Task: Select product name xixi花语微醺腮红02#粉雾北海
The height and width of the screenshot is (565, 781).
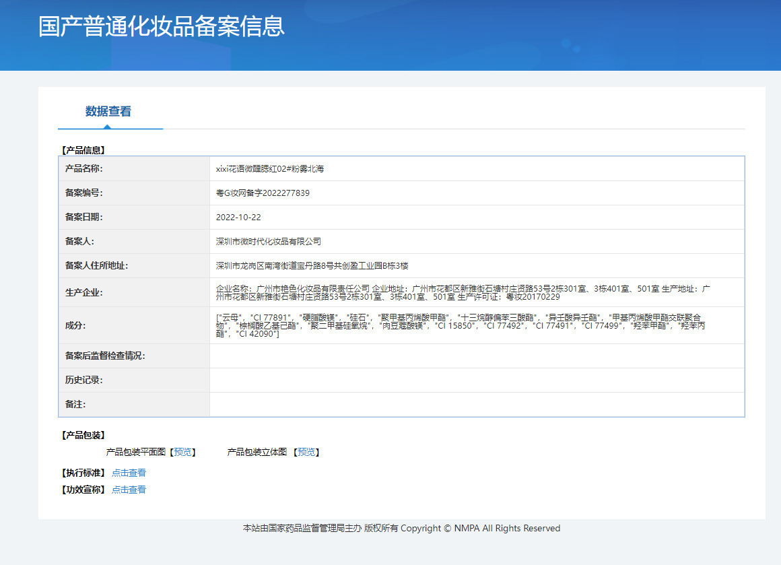Action: point(270,169)
